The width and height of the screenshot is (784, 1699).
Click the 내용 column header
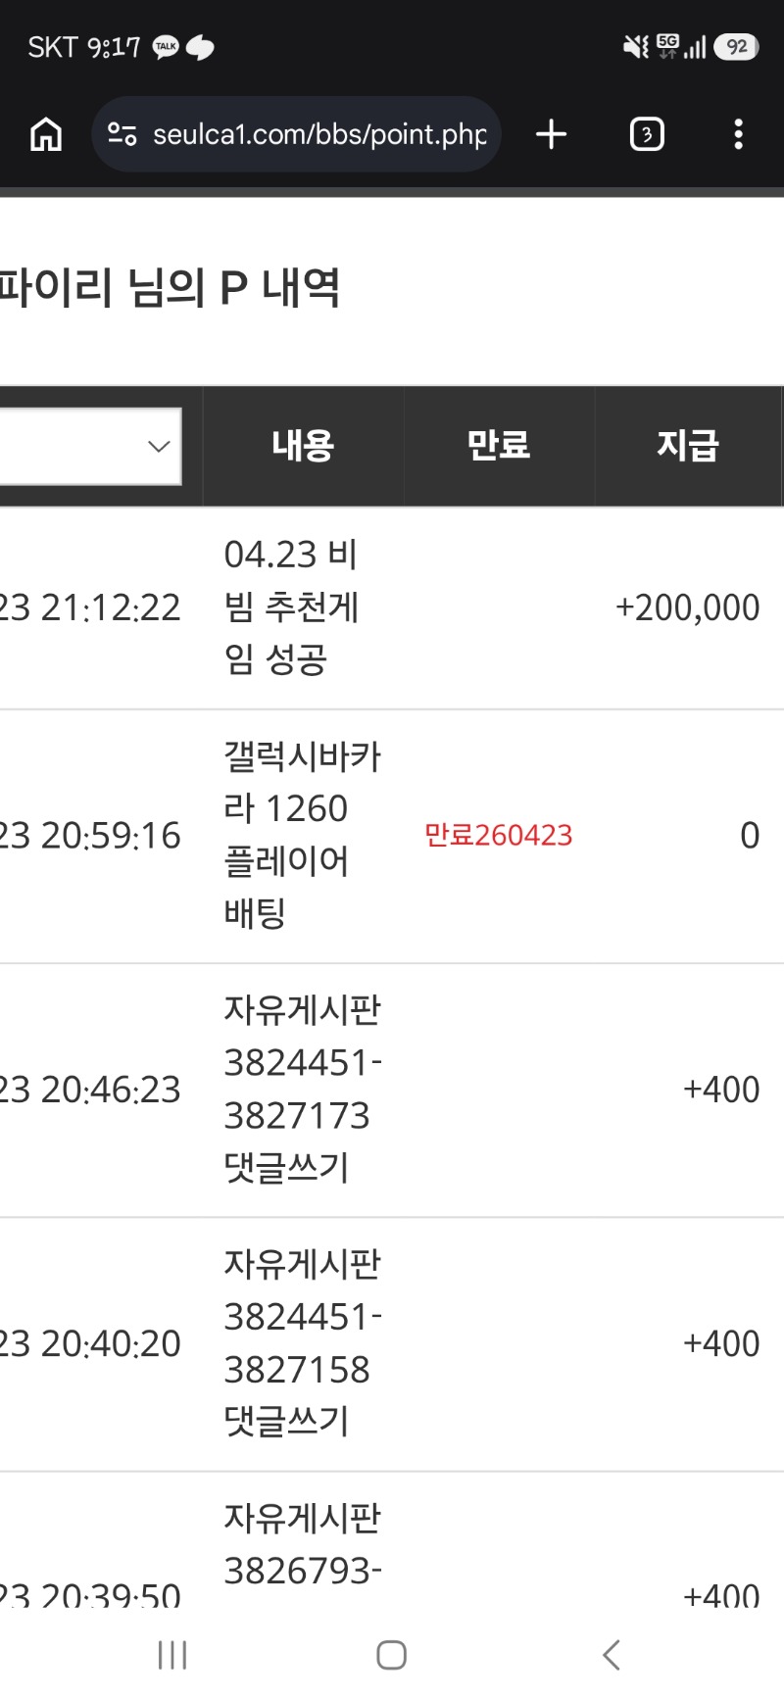point(303,446)
